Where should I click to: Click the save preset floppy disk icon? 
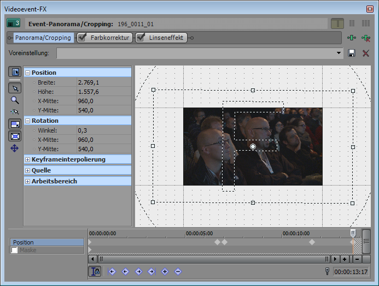tap(352, 53)
